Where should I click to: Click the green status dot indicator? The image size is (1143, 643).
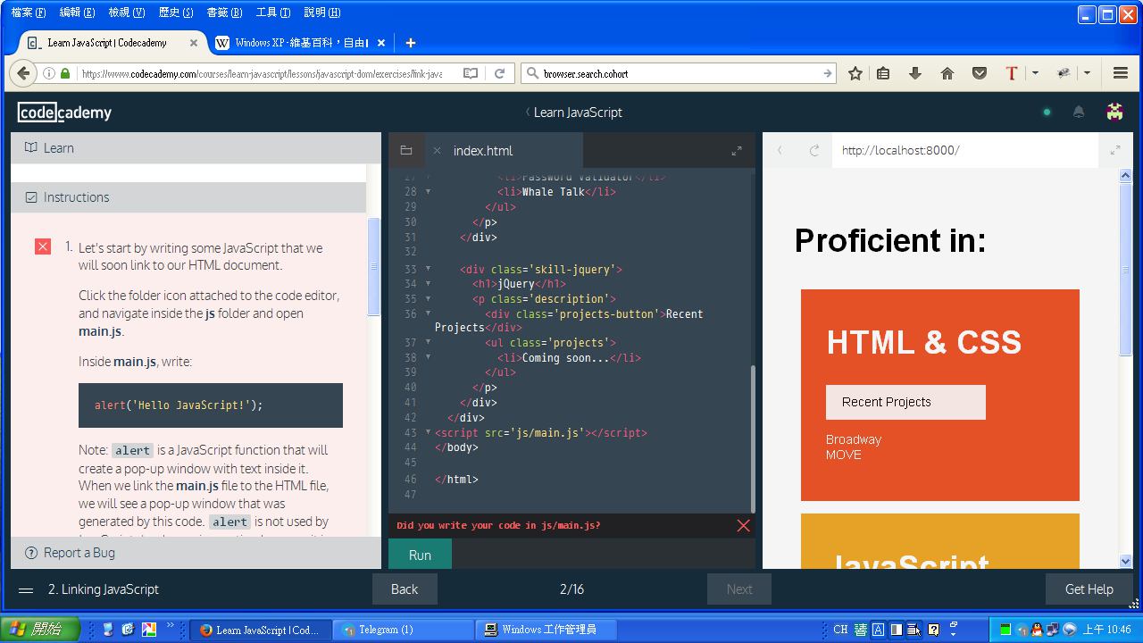tap(1047, 112)
